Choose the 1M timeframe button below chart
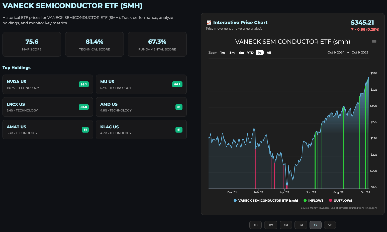The width and height of the screenshot is (387, 232). [286, 225]
